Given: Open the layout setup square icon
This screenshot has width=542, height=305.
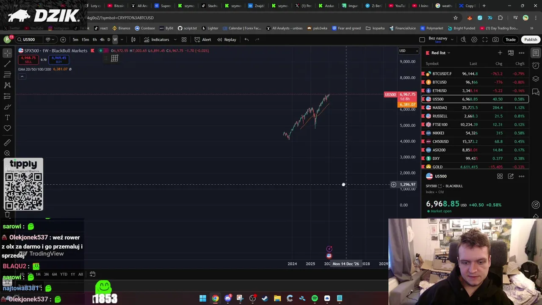Looking at the screenshot, I should point(422,39).
